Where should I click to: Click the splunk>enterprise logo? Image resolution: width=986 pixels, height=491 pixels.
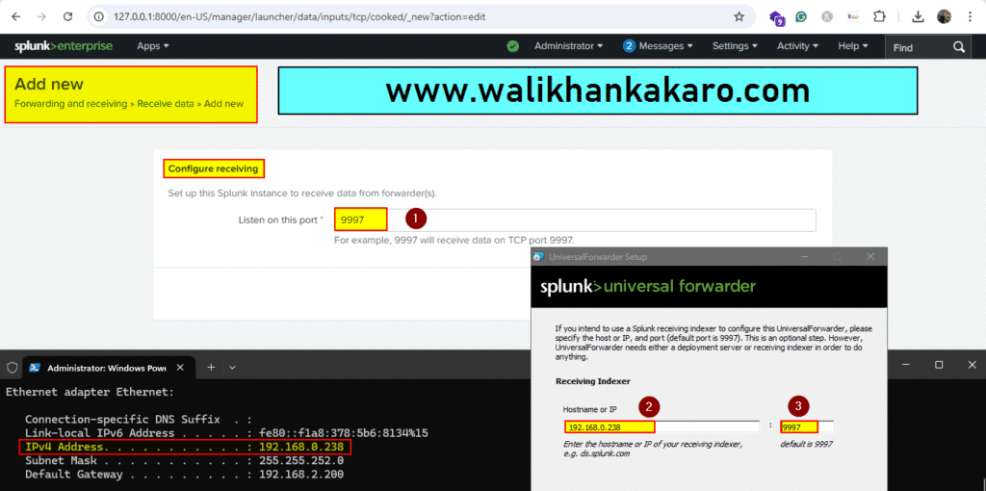click(x=64, y=46)
